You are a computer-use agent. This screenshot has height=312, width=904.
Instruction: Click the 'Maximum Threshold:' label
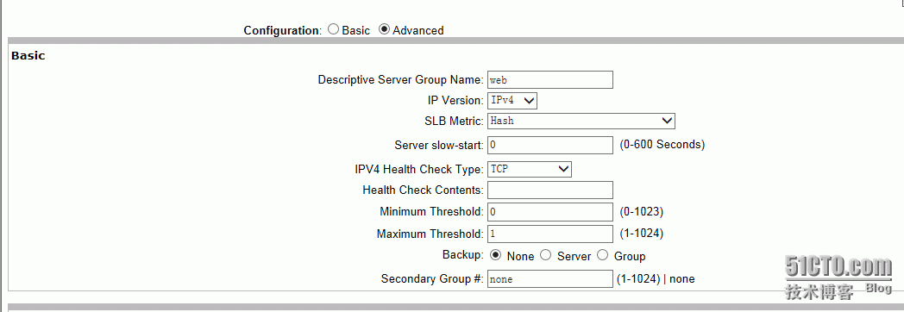point(430,234)
